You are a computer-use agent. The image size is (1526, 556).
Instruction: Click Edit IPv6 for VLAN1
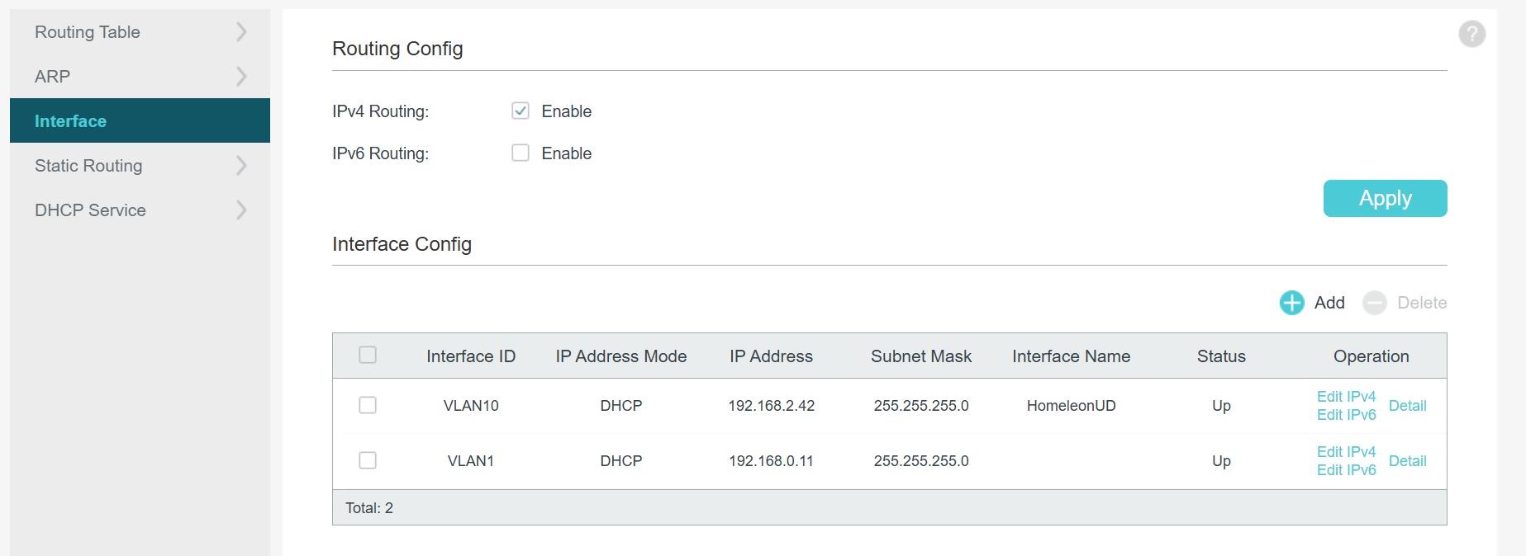pos(1346,470)
